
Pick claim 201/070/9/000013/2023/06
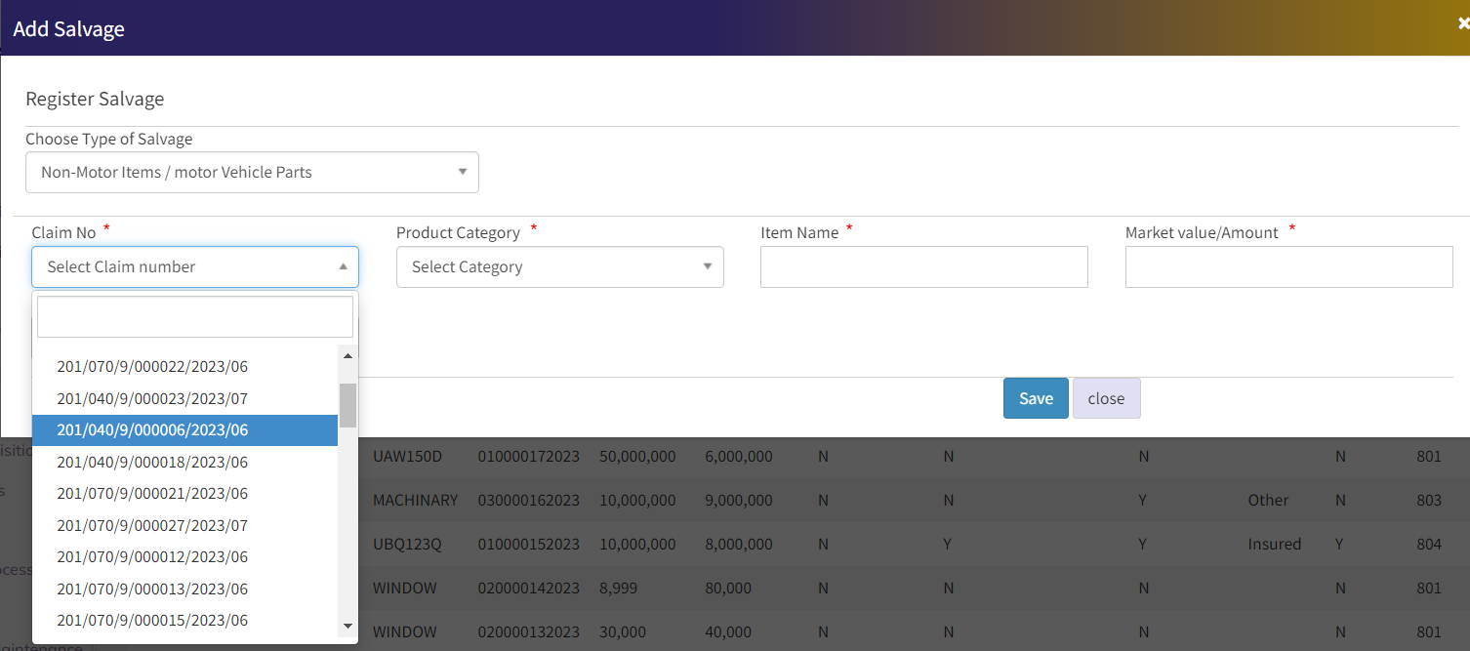click(152, 589)
